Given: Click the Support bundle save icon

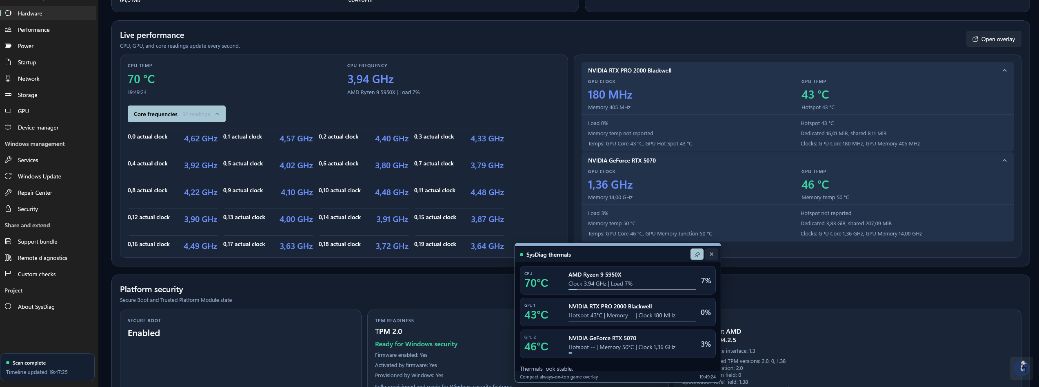Looking at the screenshot, I should coord(8,241).
